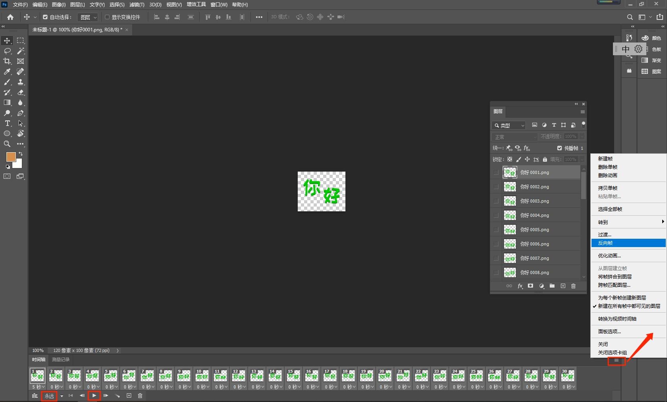Select the Horizontal Type tool
The width and height of the screenshot is (667, 402).
click(7, 123)
